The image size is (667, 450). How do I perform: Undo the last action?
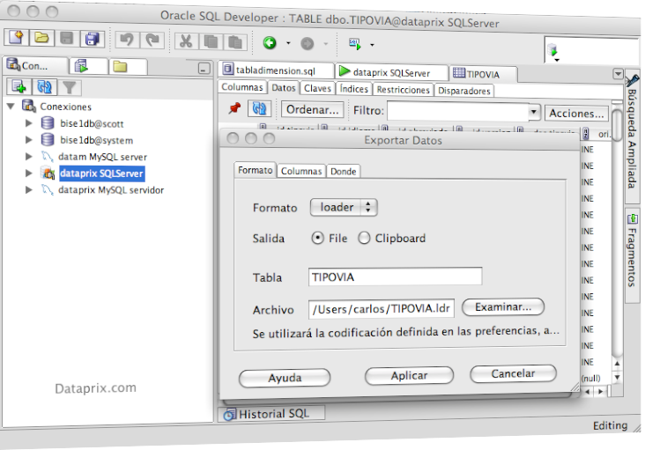pyautogui.click(x=127, y=40)
